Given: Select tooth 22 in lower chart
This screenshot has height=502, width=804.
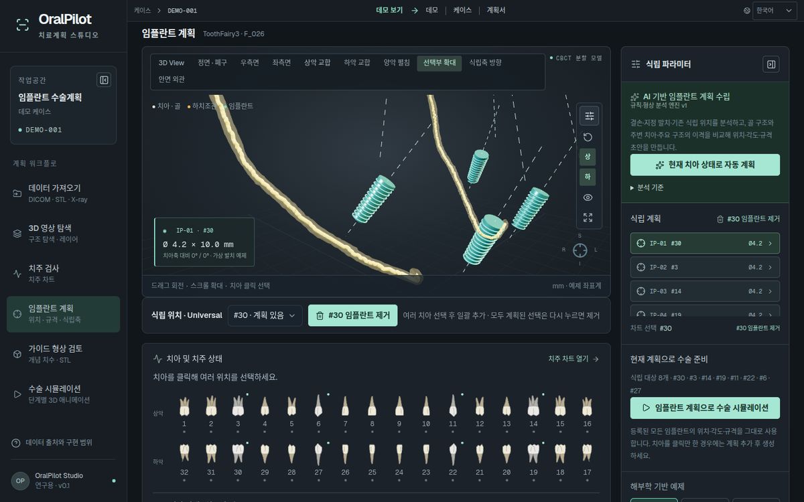Looking at the screenshot, I should (453, 460).
